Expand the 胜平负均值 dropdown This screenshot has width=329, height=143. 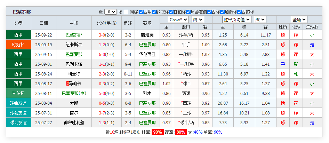coord(236,19)
